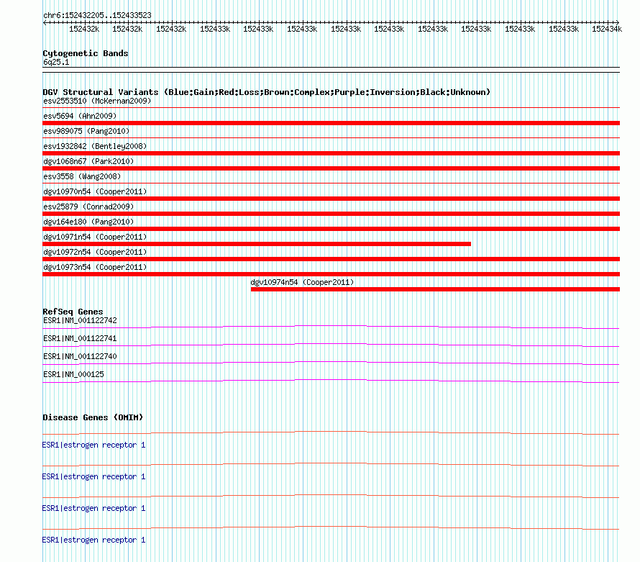Click the chr6:152432205..152433523 coordinate label
The width and height of the screenshot is (640, 562).
point(97,15)
